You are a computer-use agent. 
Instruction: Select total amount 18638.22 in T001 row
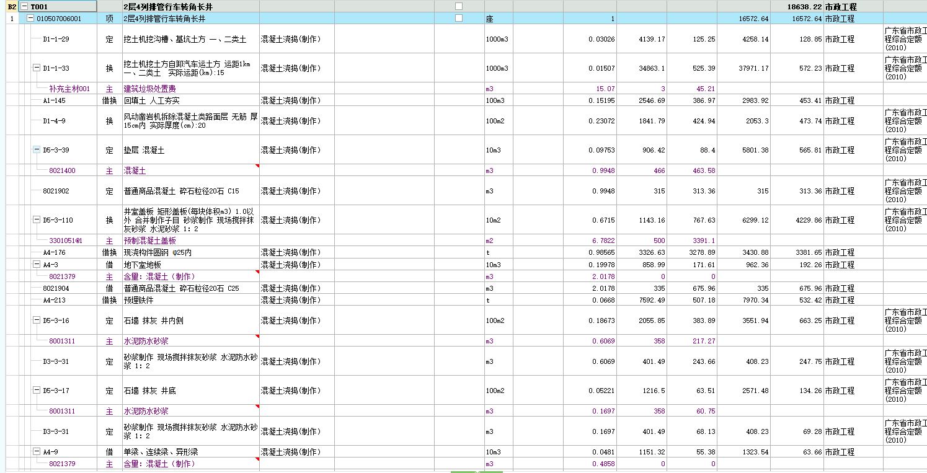(x=804, y=6)
